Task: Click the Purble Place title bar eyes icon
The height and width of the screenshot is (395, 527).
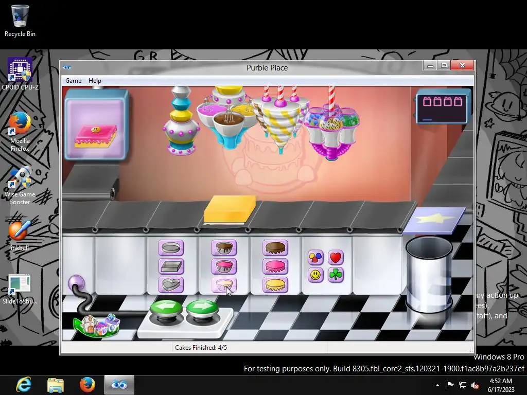Action: click(66, 67)
